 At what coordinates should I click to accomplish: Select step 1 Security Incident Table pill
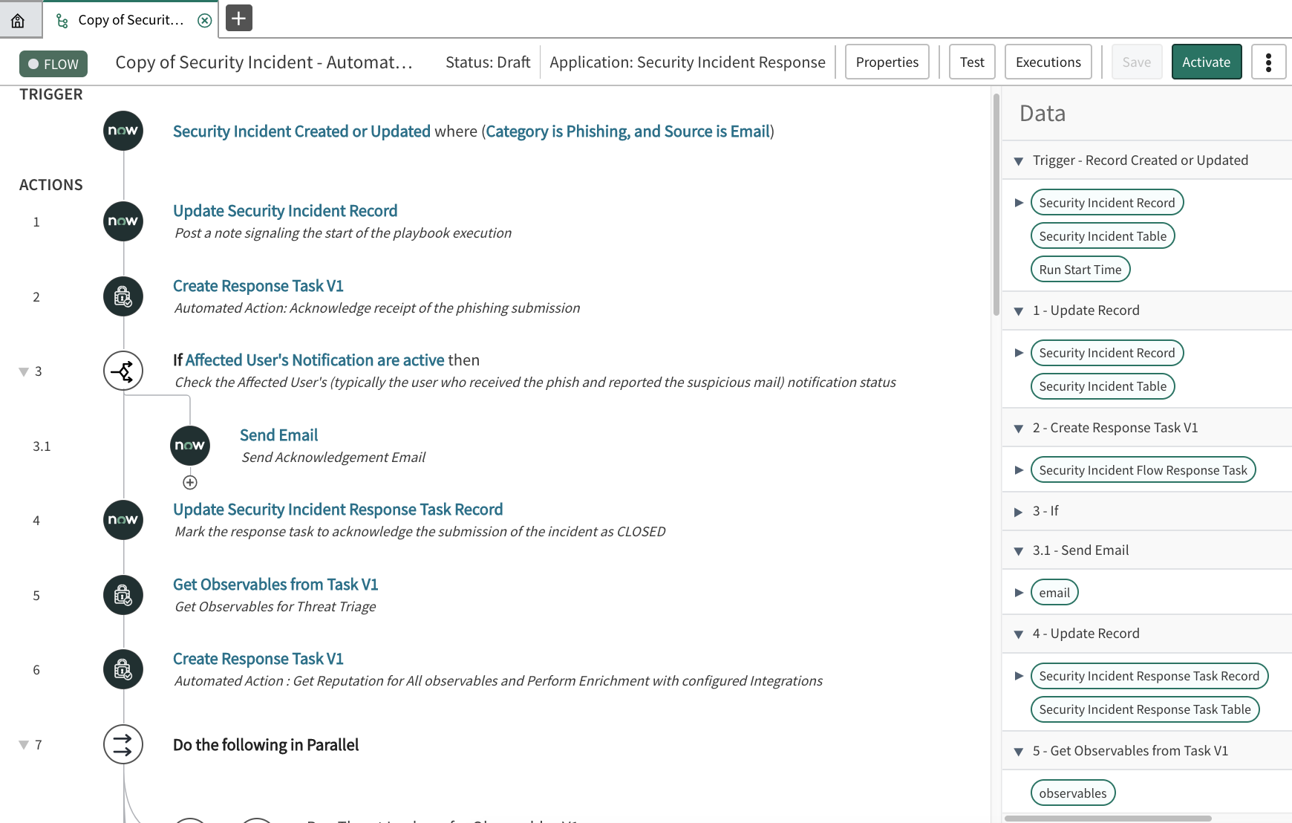pos(1103,386)
